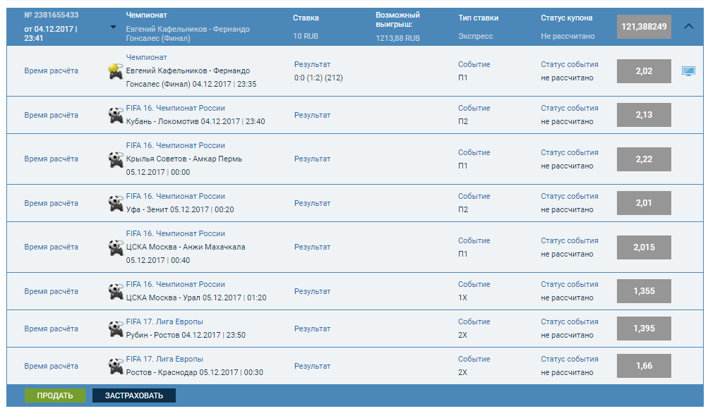Click the ПРОДАТЬ button
Image resolution: width=708 pixels, height=411 pixels.
(54, 395)
